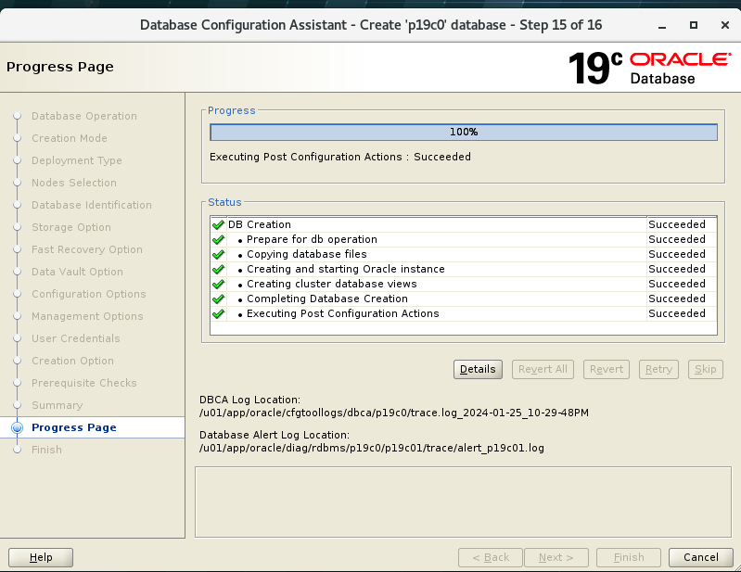Click the Oracle 19c Database logo
The height and width of the screenshot is (572, 741).
[650, 68]
